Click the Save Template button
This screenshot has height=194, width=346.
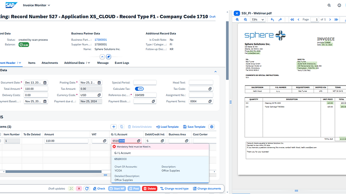pyautogui.click(x=194, y=126)
